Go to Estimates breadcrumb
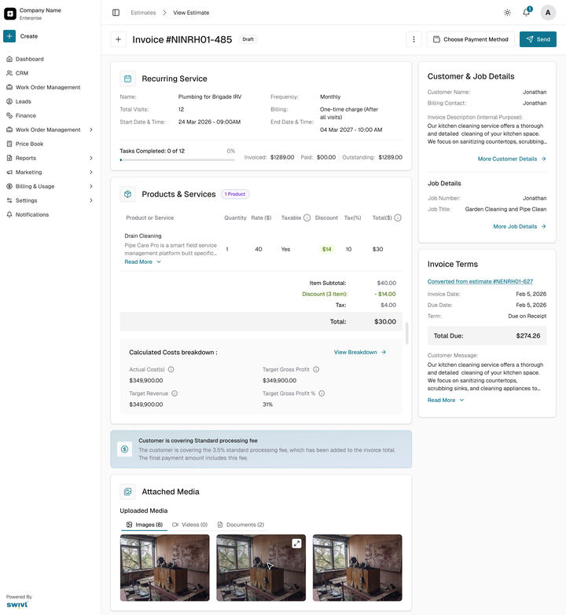Image resolution: width=566 pixels, height=615 pixels. (x=143, y=13)
